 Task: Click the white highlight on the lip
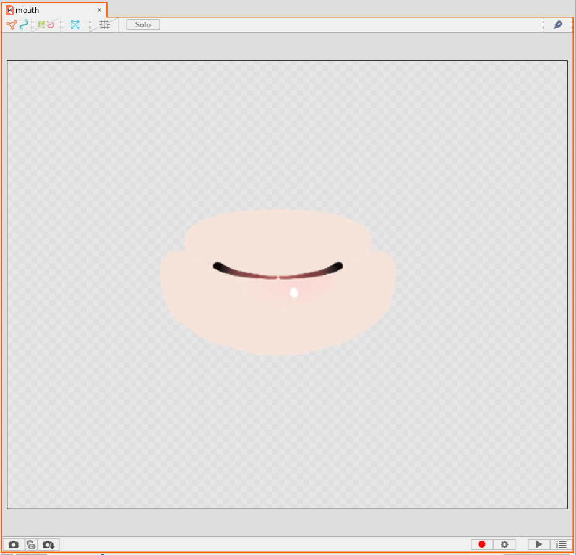[294, 293]
